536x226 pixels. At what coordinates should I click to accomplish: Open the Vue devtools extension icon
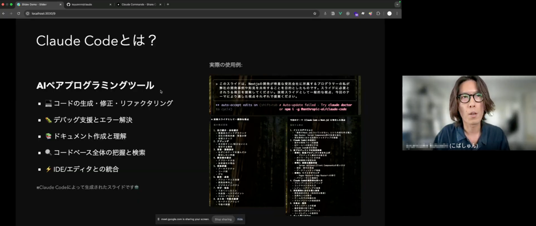(x=340, y=13)
